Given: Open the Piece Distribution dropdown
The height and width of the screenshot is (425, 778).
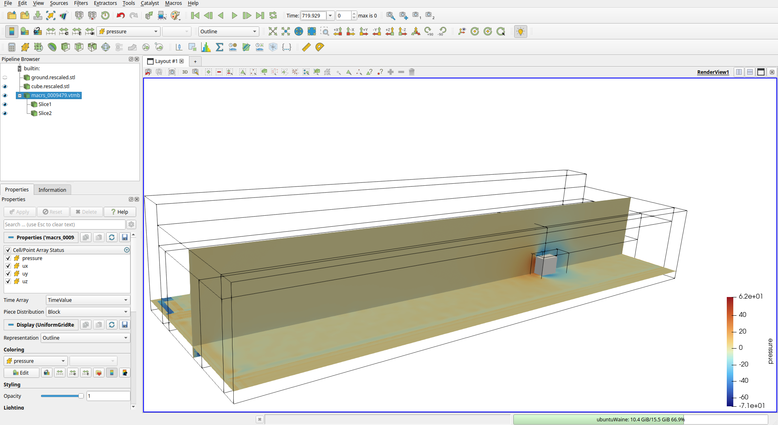Looking at the screenshot, I should point(88,312).
